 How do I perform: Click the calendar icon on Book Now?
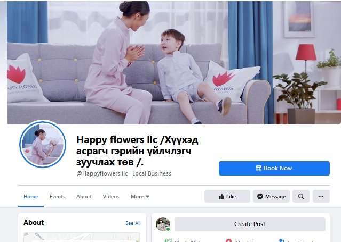259,168
